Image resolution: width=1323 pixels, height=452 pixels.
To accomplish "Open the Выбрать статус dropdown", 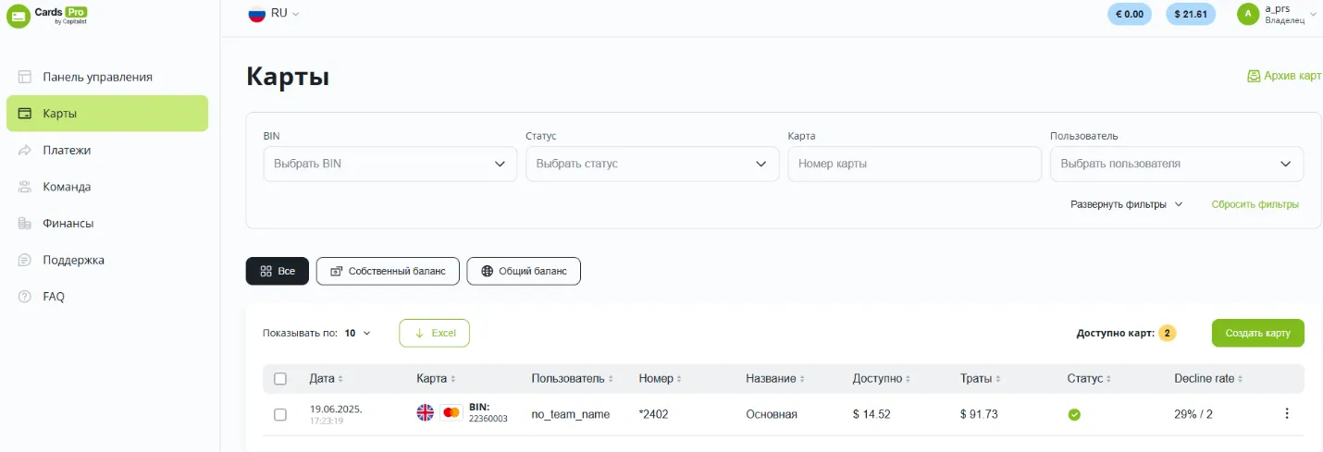I will tap(652, 164).
